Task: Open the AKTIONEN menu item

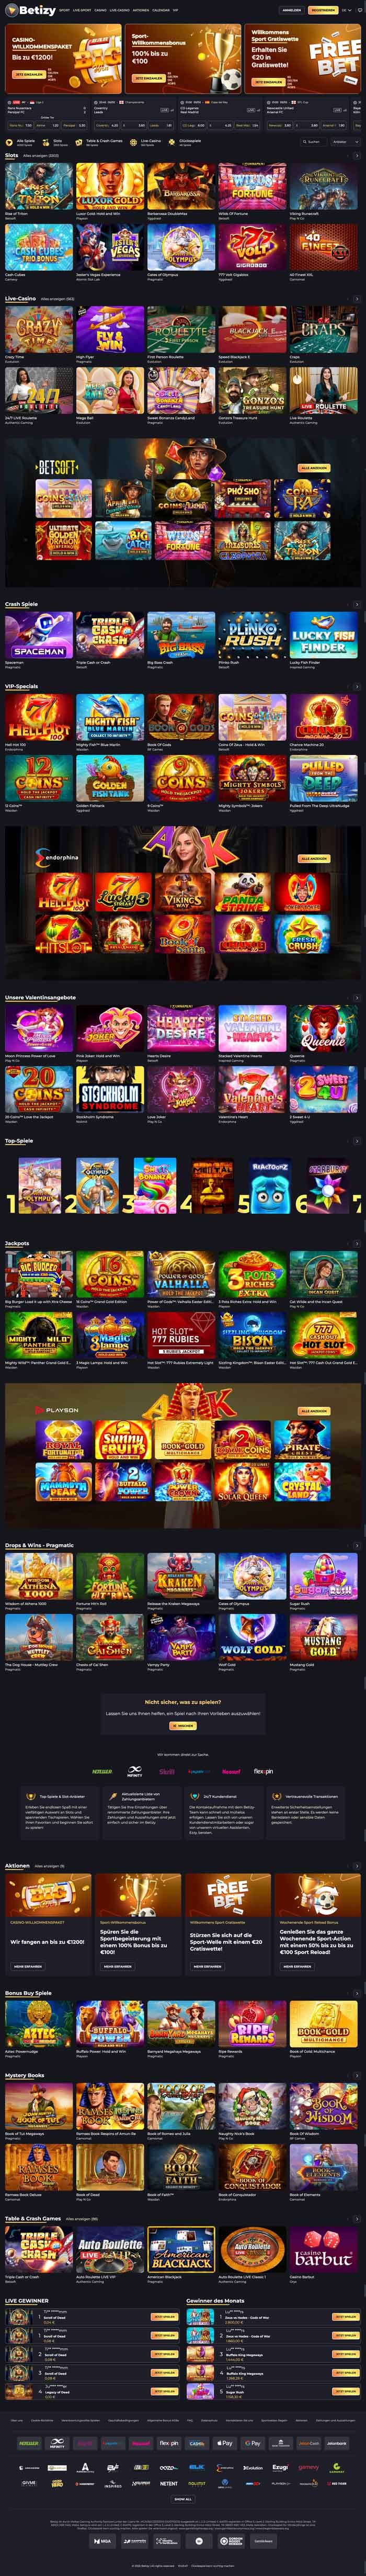Action: tap(141, 10)
